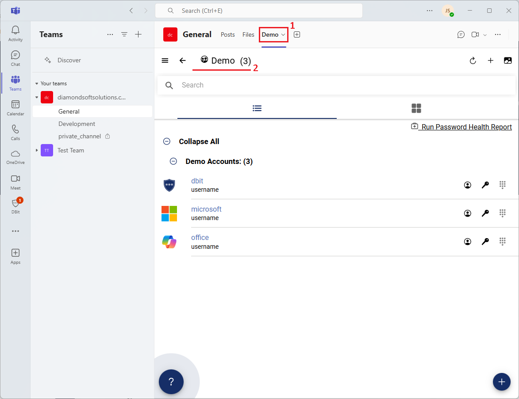Copy username for microsoft account
Image resolution: width=519 pixels, height=399 pixels.
coord(467,213)
